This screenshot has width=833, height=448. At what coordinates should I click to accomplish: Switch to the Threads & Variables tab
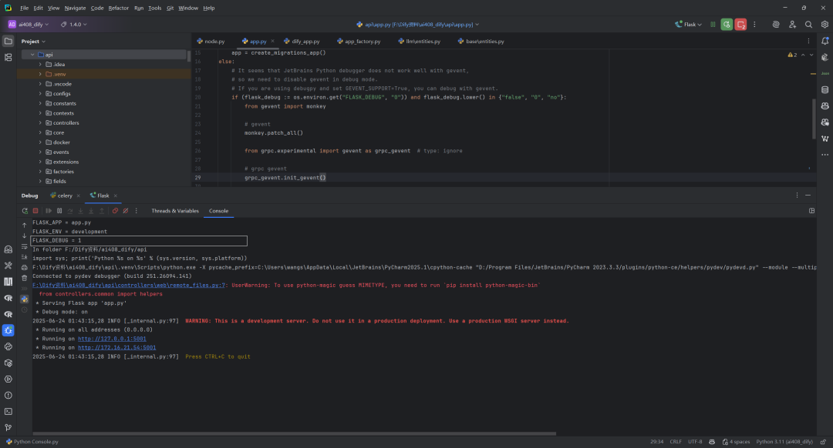pos(175,211)
